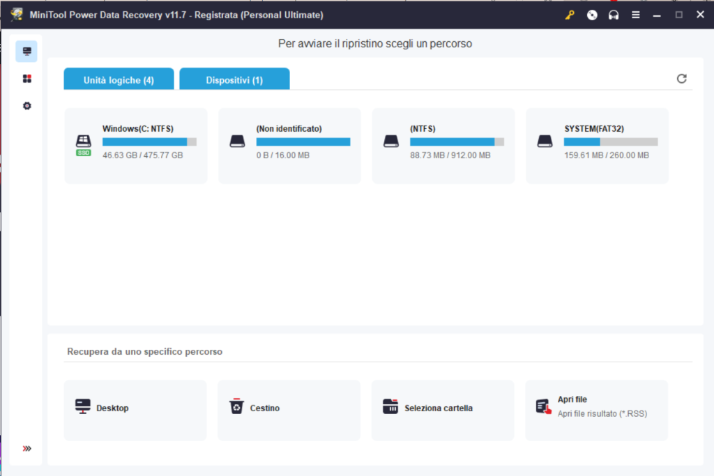Click the SYSTEM(FAT32) usage bar
This screenshot has width=714, height=476.
611,142
